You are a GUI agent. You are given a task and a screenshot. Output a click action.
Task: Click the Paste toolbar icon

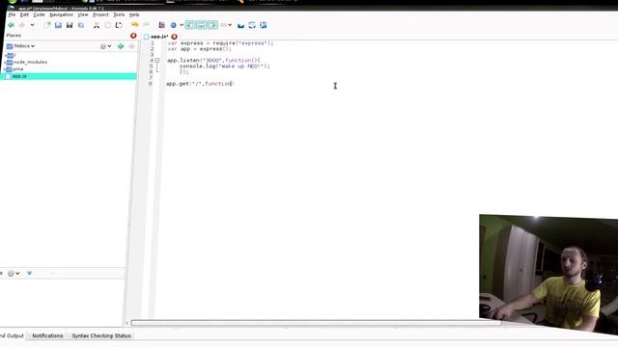click(119, 25)
